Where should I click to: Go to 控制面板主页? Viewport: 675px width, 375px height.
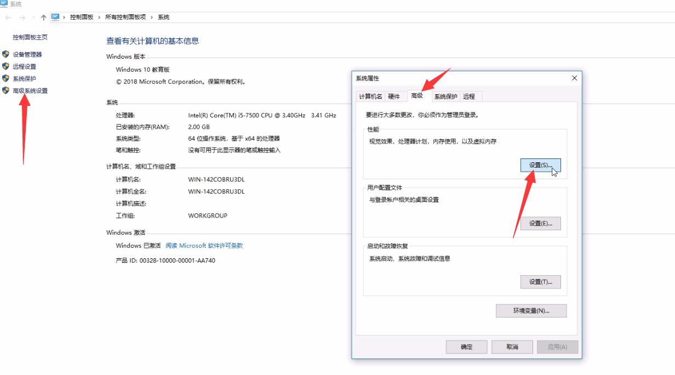click(x=30, y=37)
